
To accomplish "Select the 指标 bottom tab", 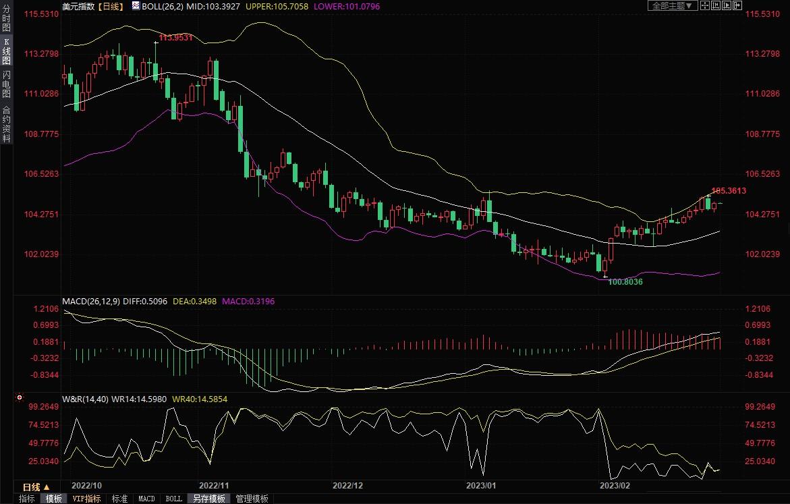I will pyautogui.click(x=27, y=499).
